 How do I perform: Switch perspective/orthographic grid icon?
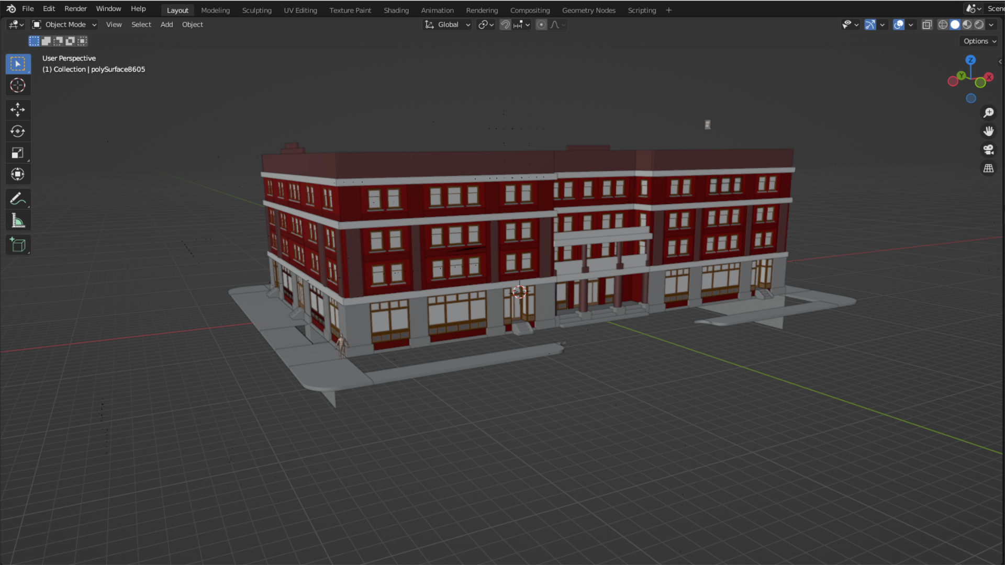[988, 168]
